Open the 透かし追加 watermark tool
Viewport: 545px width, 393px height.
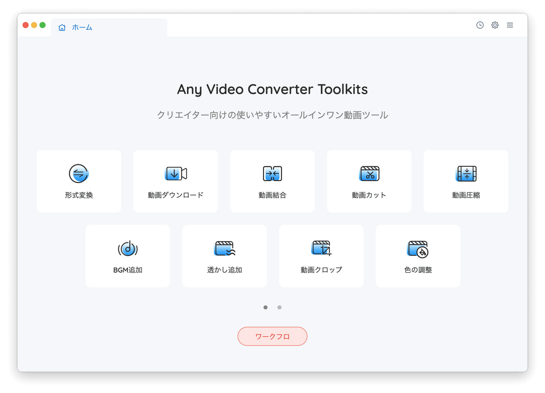tap(224, 256)
